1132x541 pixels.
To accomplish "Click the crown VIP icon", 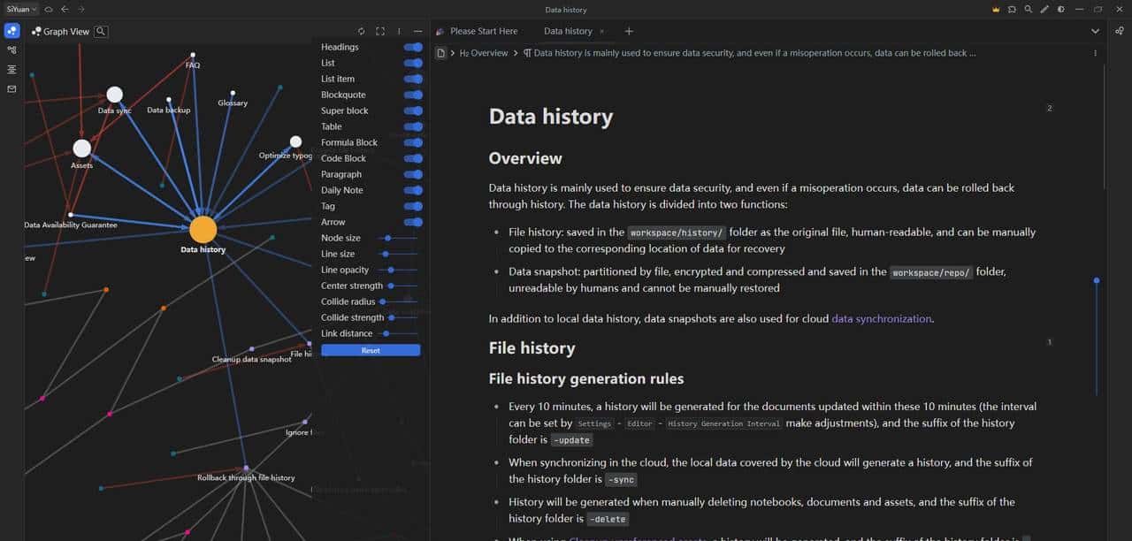I will click(996, 10).
